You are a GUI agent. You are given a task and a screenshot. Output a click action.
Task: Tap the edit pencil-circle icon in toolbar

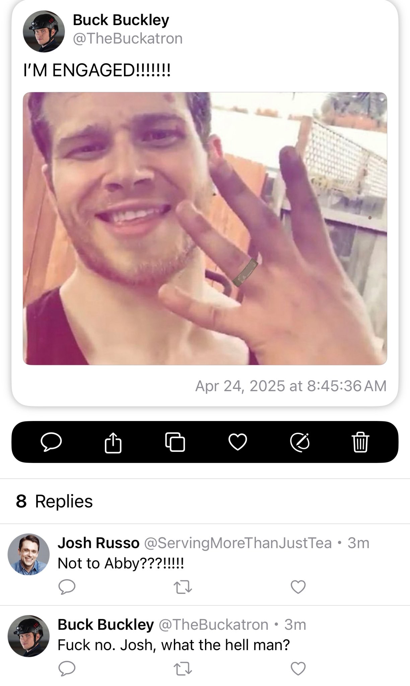(x=300, y=442)
